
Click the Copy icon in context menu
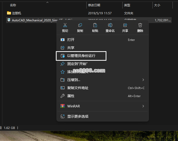(80, 25)
